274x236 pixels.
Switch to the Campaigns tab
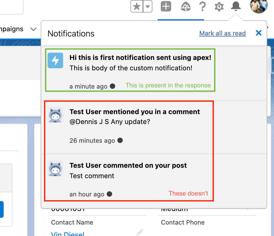point(12,29)
